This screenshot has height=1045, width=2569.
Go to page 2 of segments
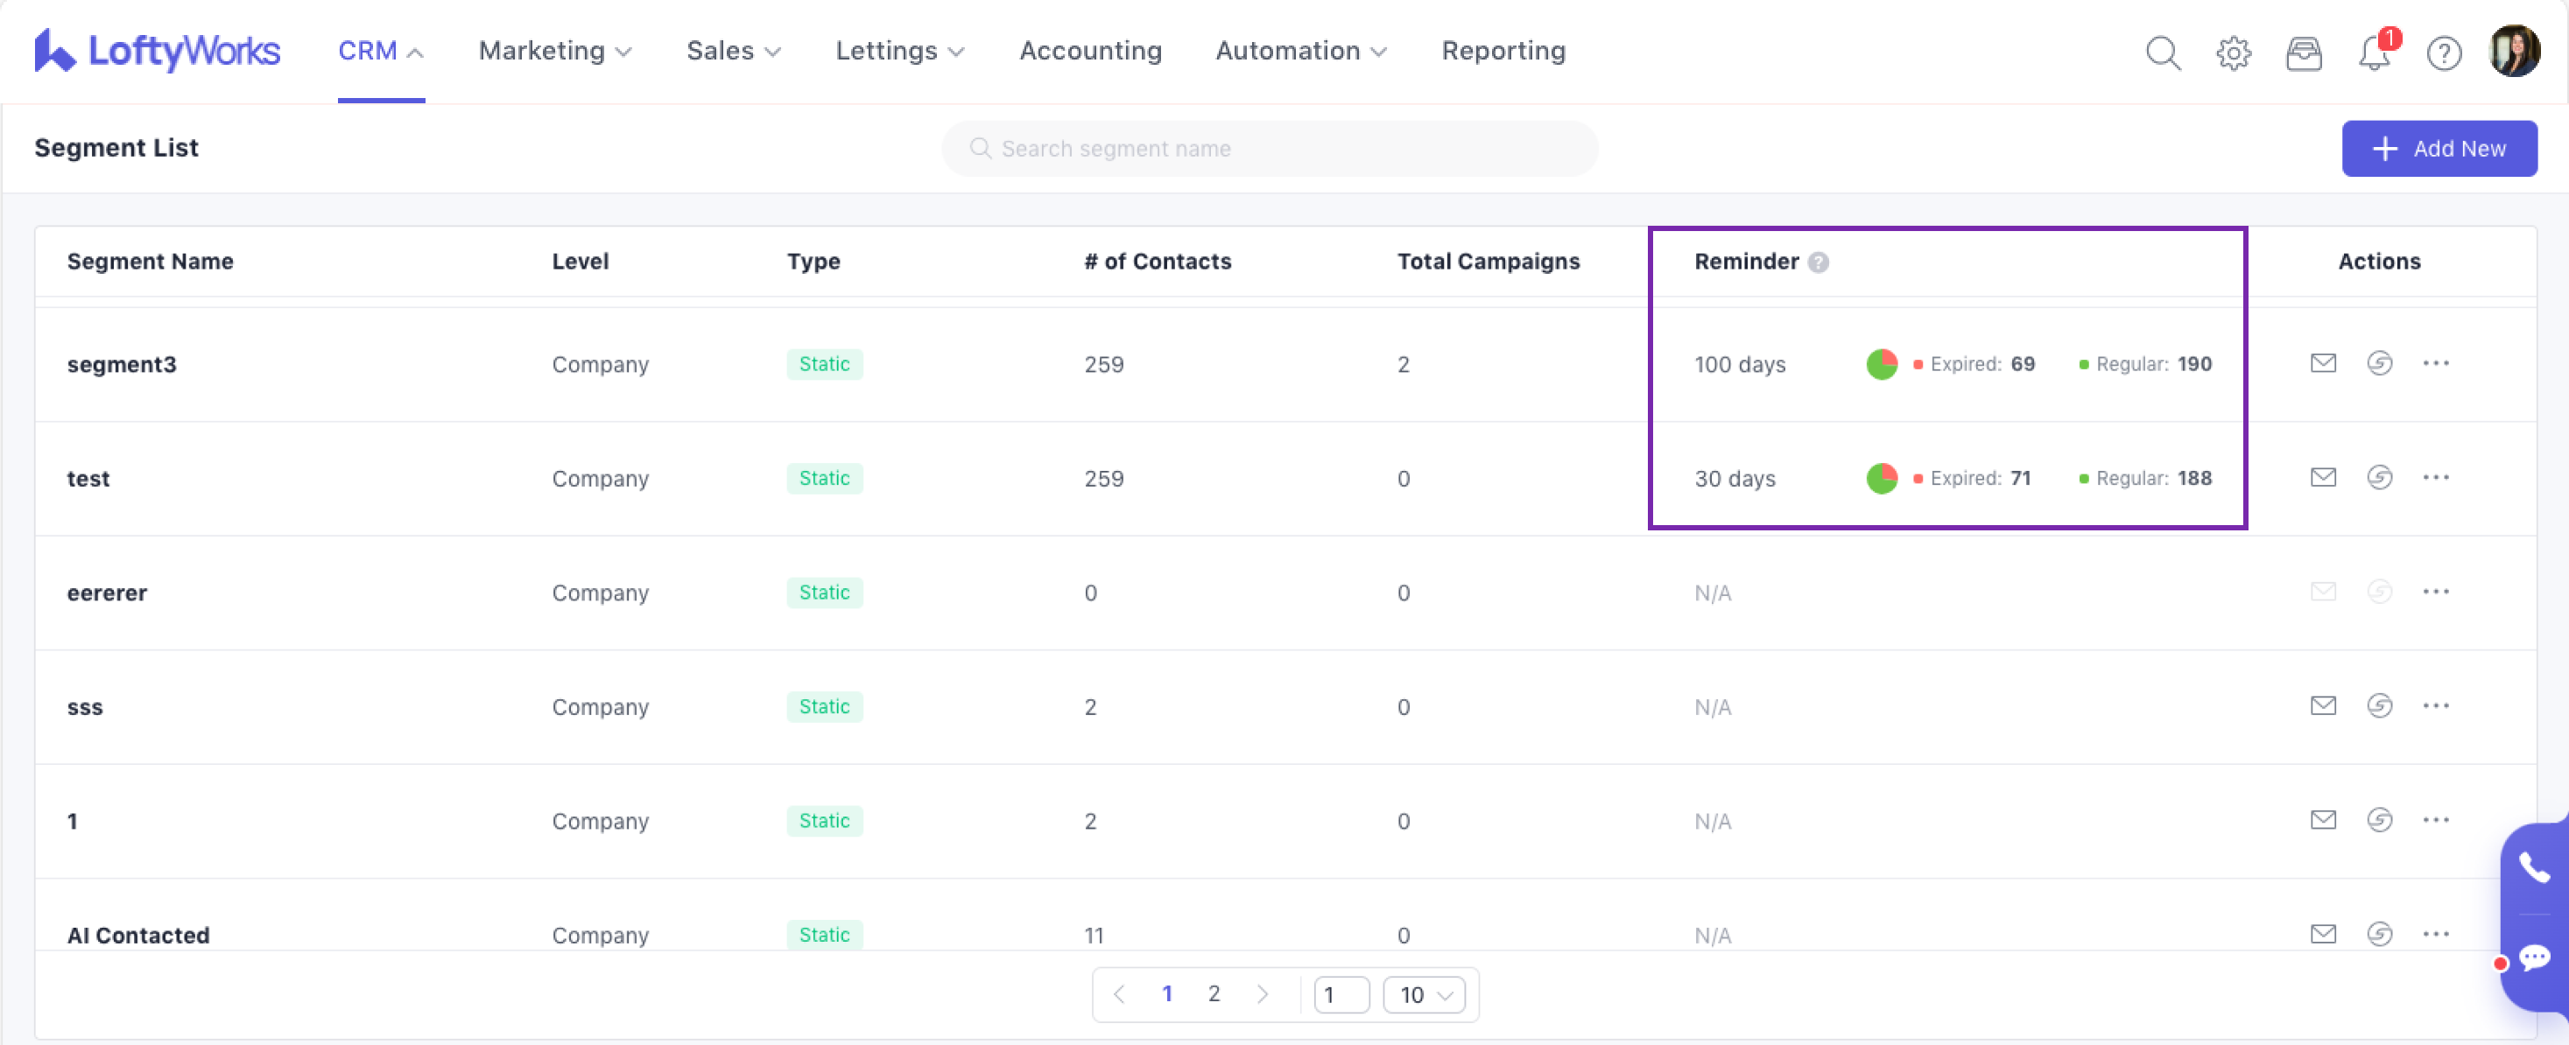click(1214, 993)
